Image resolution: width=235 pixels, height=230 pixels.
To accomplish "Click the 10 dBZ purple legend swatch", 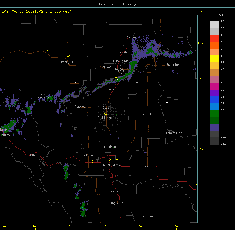I will (x=214, y=127).
